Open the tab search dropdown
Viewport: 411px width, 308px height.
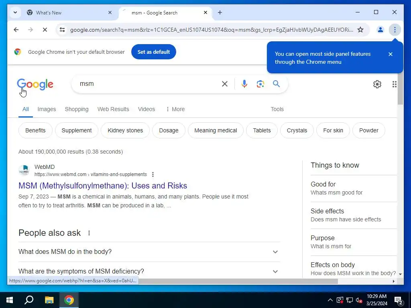click(15, 12)
